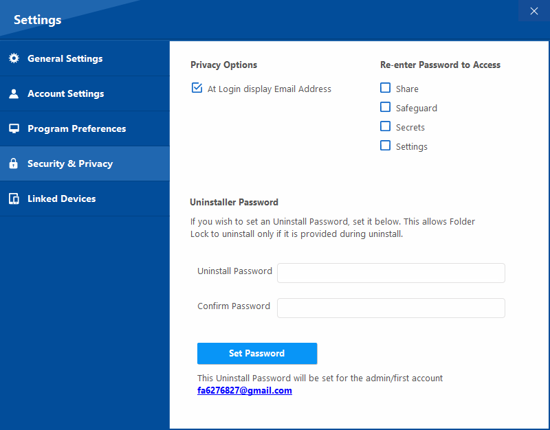Open the General Settings section
Viewport: 550px width, 430px height.
click(x=85, y=58)
